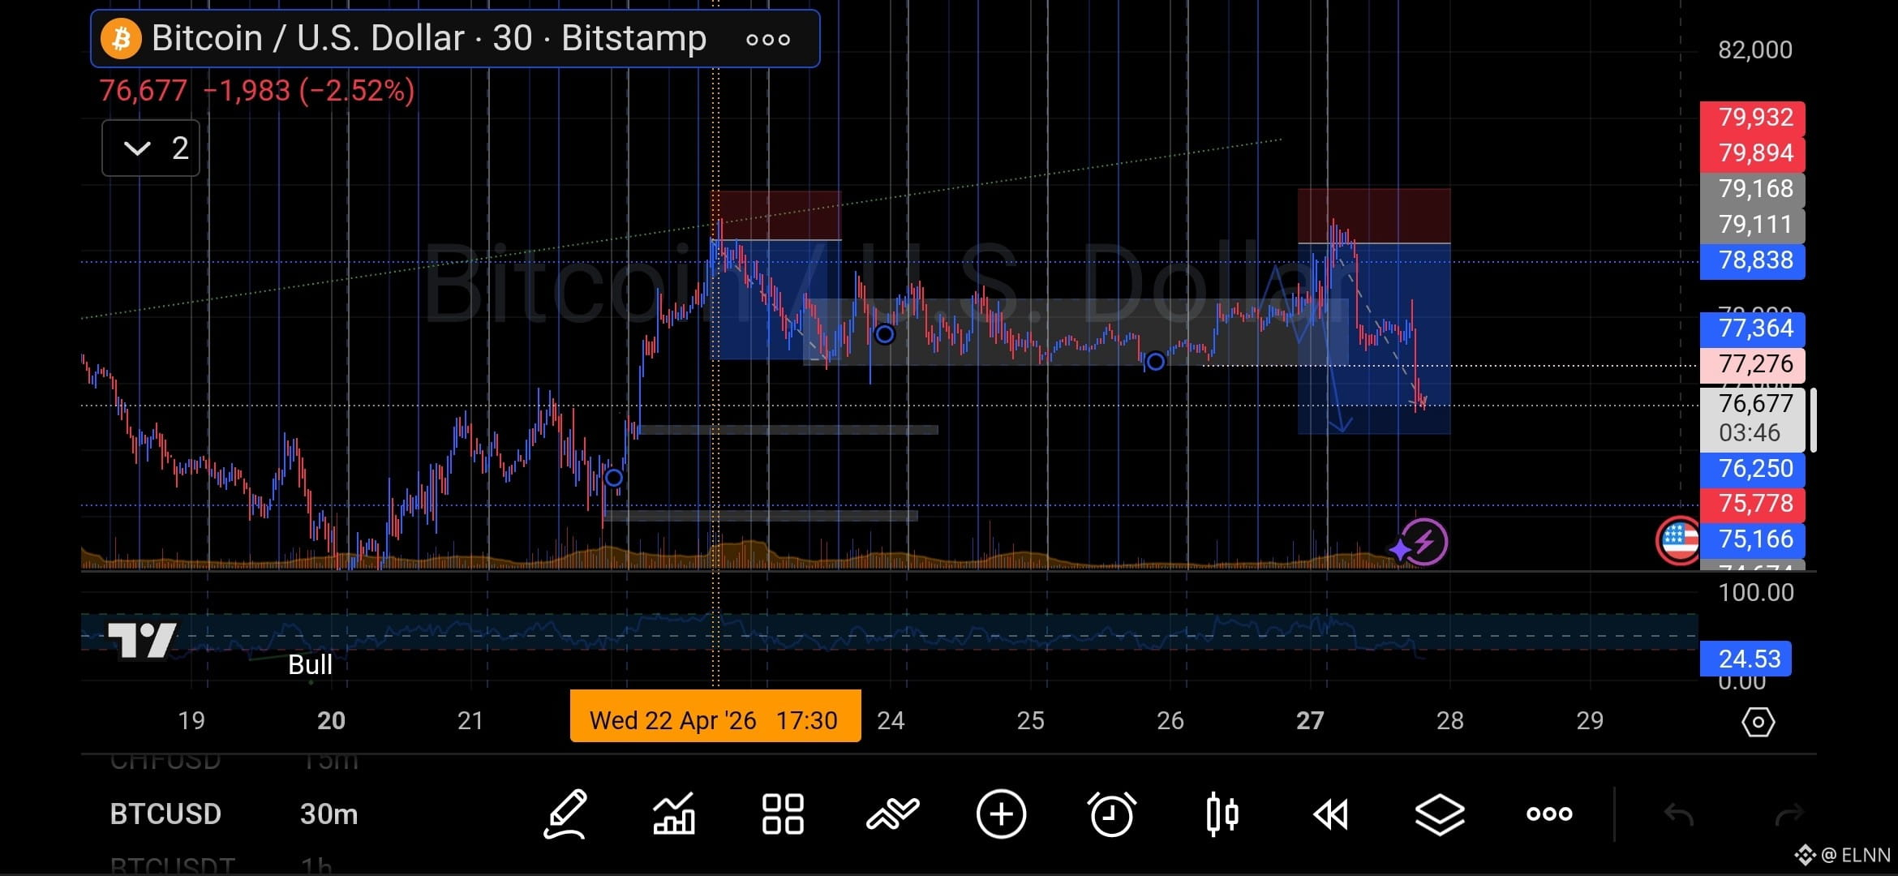This screenshot has width=1898, height=876.
Task: Tap date 24 on the time axis
Action: click(891, 720)
